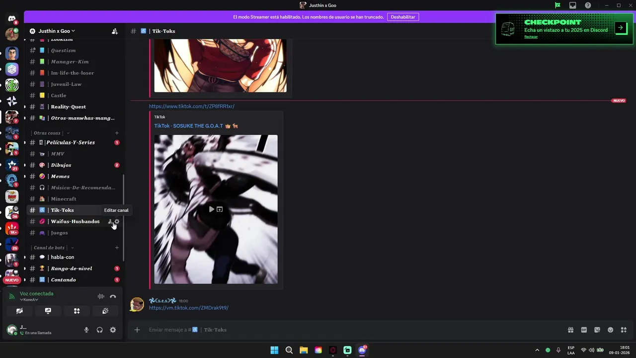
Task: Open the invite members icon beside Justhin x Goo
Action: click(115, 31)
